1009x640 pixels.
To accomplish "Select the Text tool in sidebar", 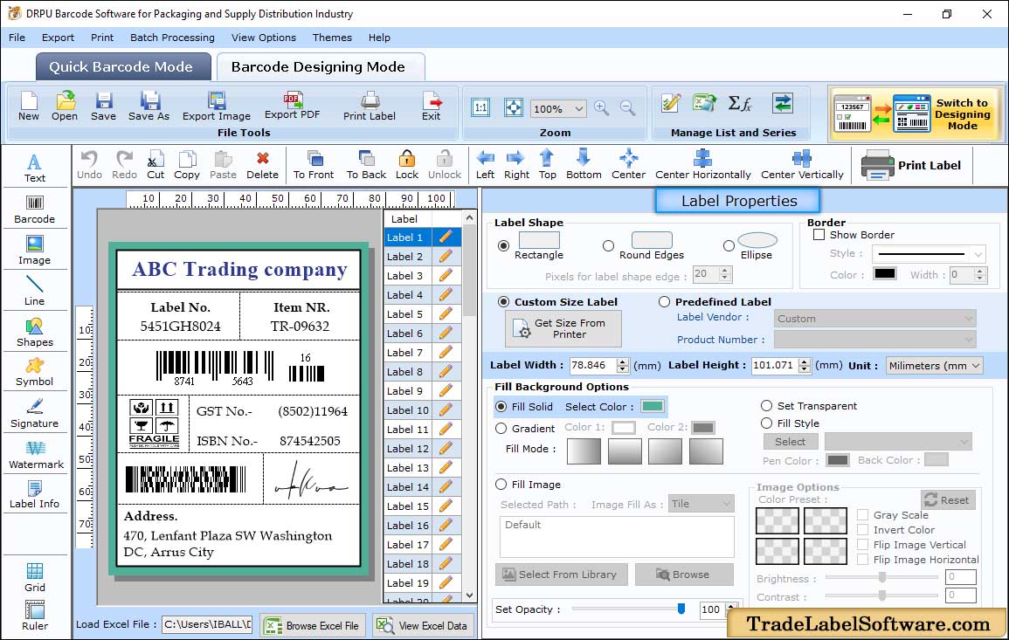I will (35, 169).
